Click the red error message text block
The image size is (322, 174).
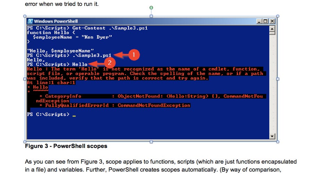pyautogui.click(x=146, y=74)
